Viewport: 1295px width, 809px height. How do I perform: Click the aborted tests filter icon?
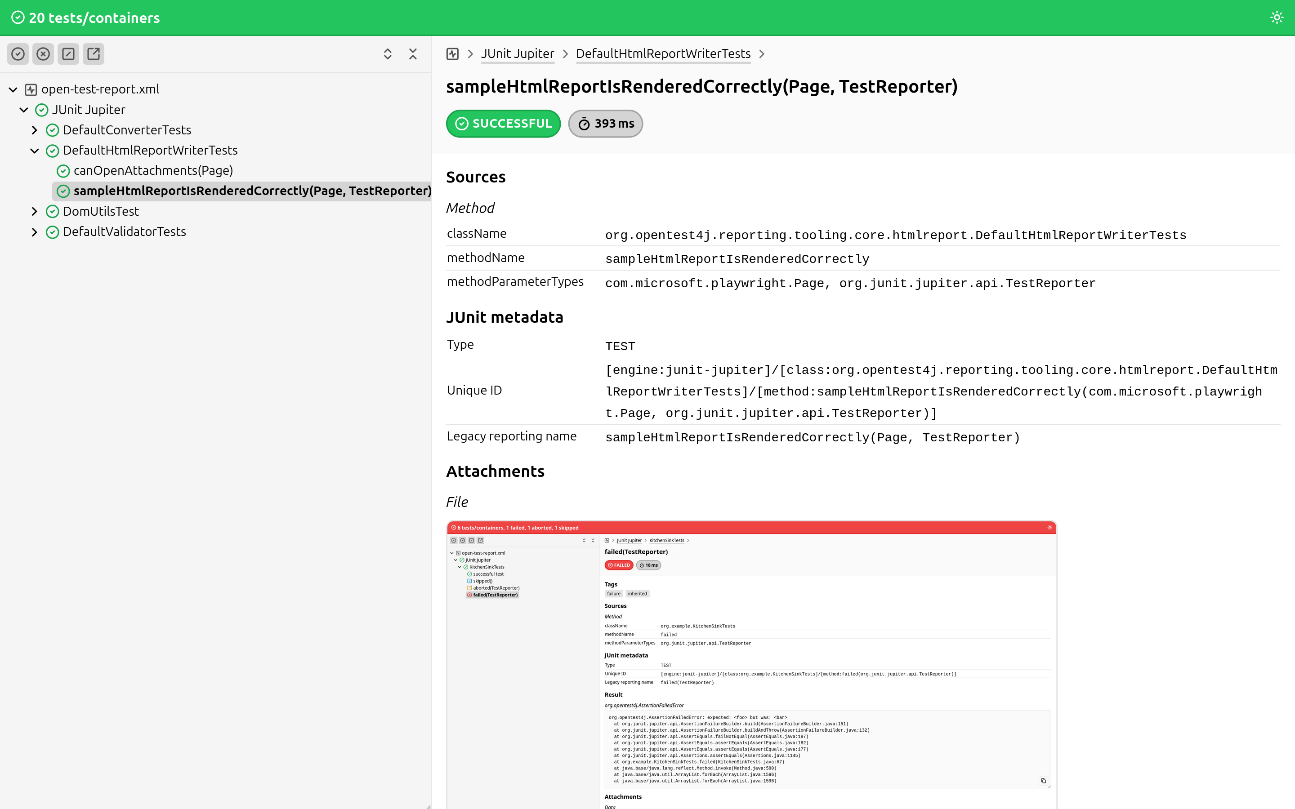click(94, 54)
